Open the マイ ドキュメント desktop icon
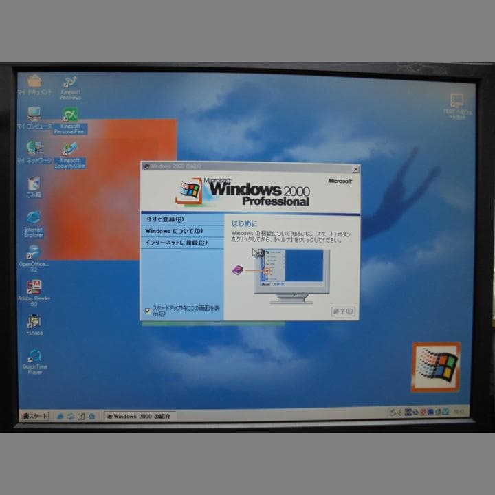495x495 pixels. (x=34, y=85)
